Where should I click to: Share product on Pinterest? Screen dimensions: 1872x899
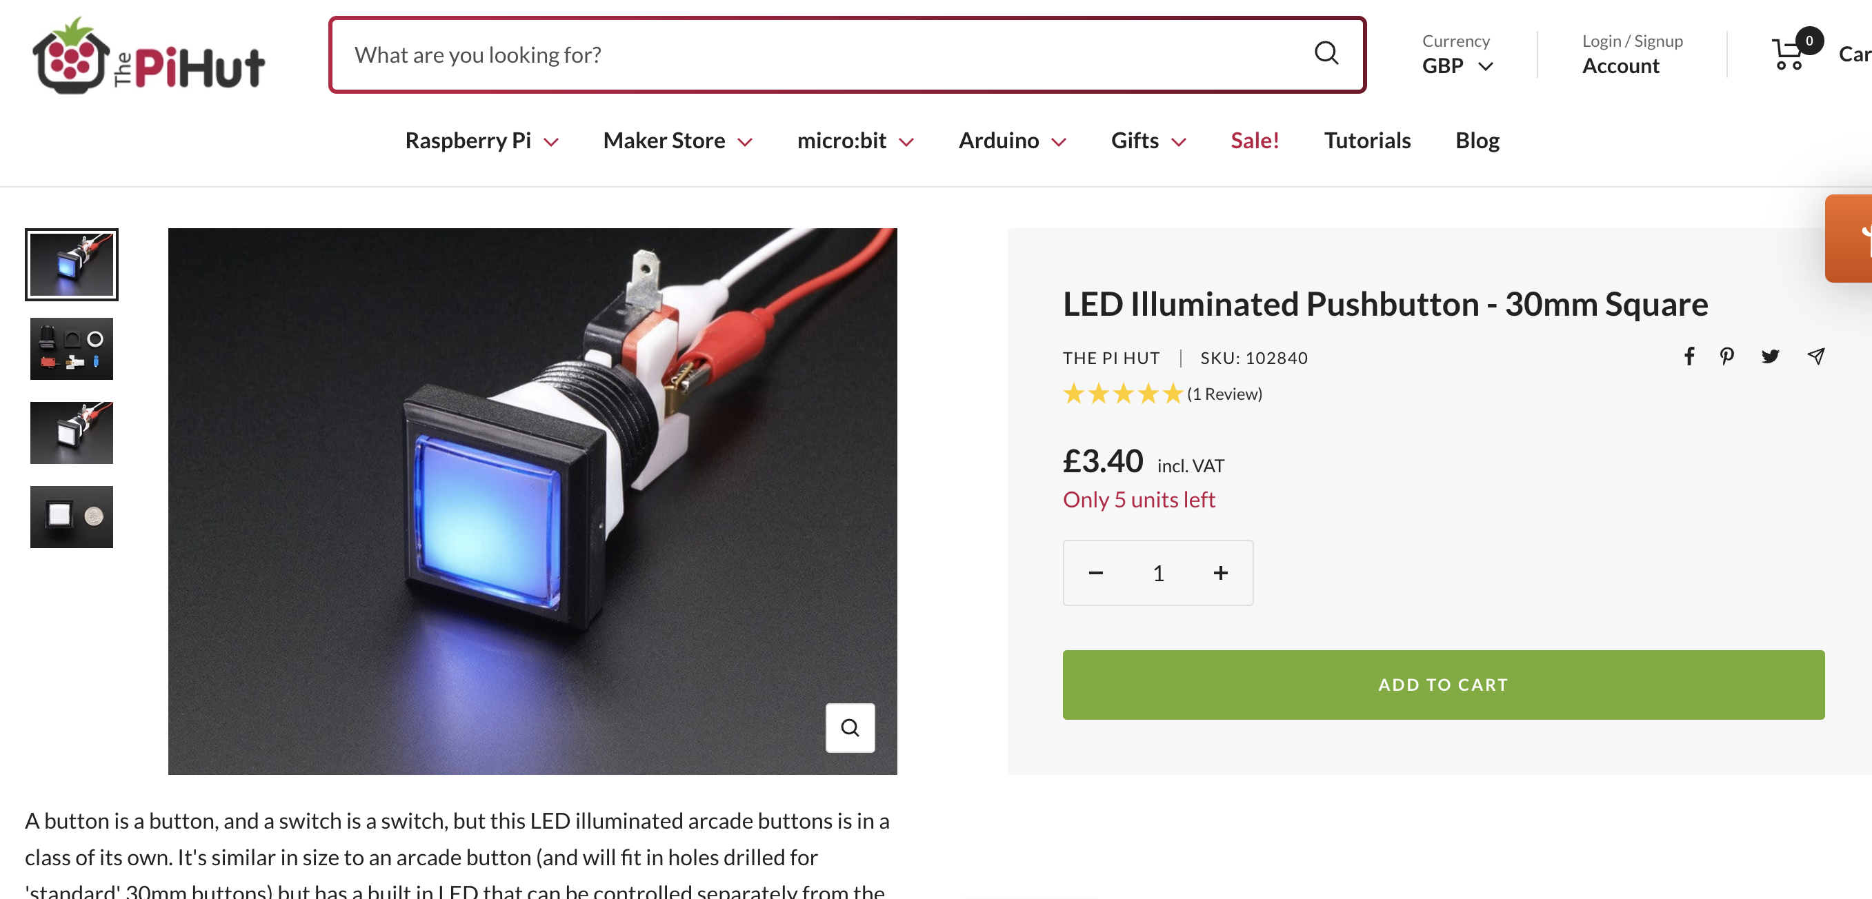(1726, 356)
